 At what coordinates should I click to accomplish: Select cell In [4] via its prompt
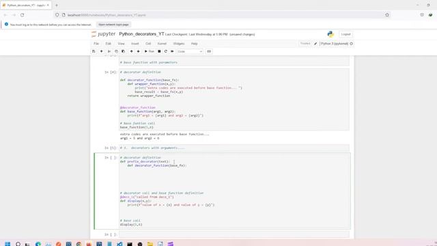click(111, 72)
